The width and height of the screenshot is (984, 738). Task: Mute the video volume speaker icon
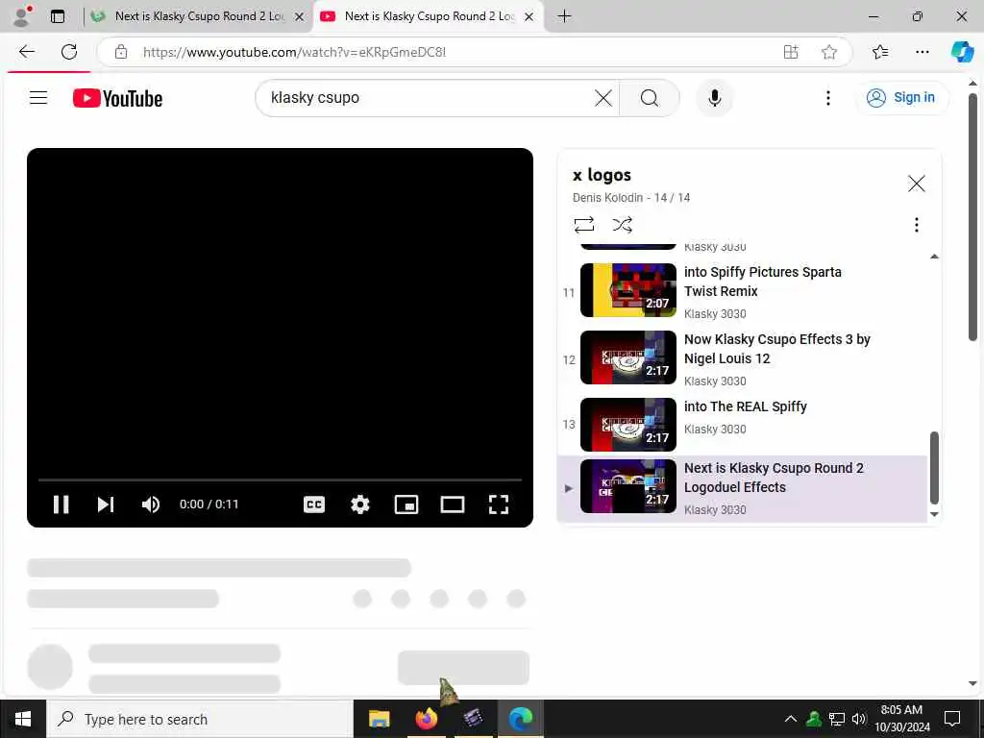[151, 504]
